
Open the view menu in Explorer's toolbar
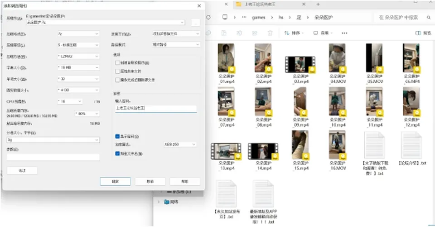(323, 33)
